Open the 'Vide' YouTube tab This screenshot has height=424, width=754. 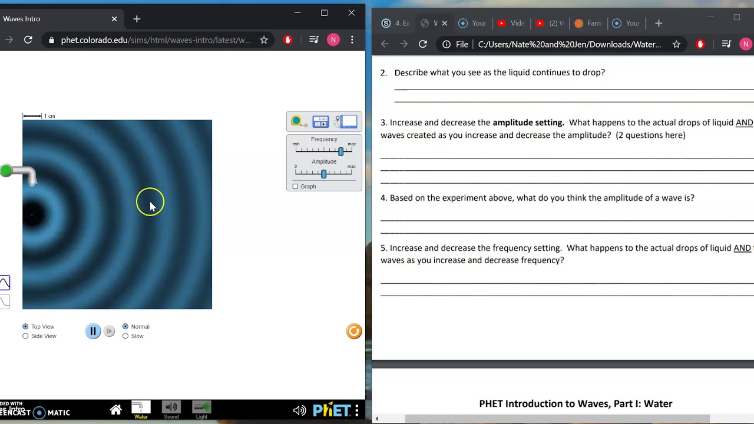[511, 24]
